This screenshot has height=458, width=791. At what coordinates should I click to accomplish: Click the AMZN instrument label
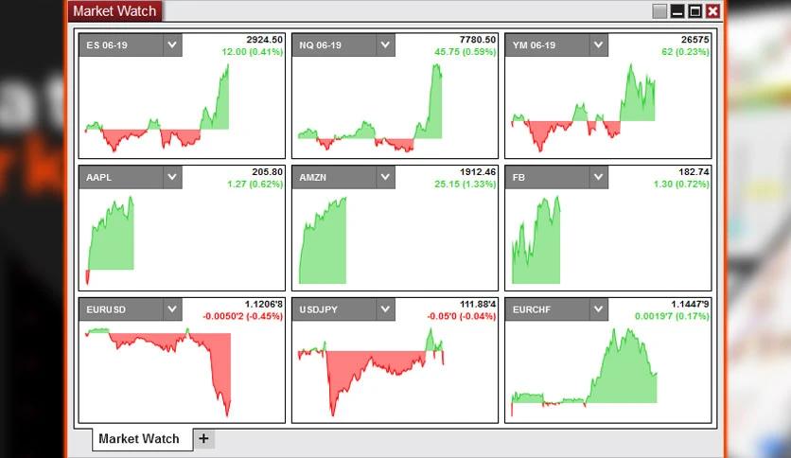[x=313, y=178]
